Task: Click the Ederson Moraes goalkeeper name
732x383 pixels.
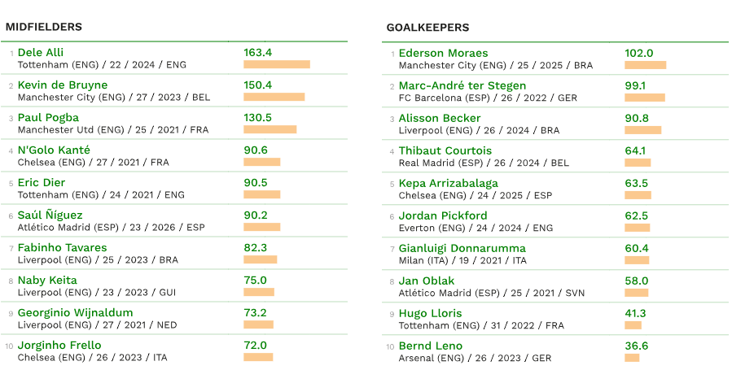Action: (443, 53)
